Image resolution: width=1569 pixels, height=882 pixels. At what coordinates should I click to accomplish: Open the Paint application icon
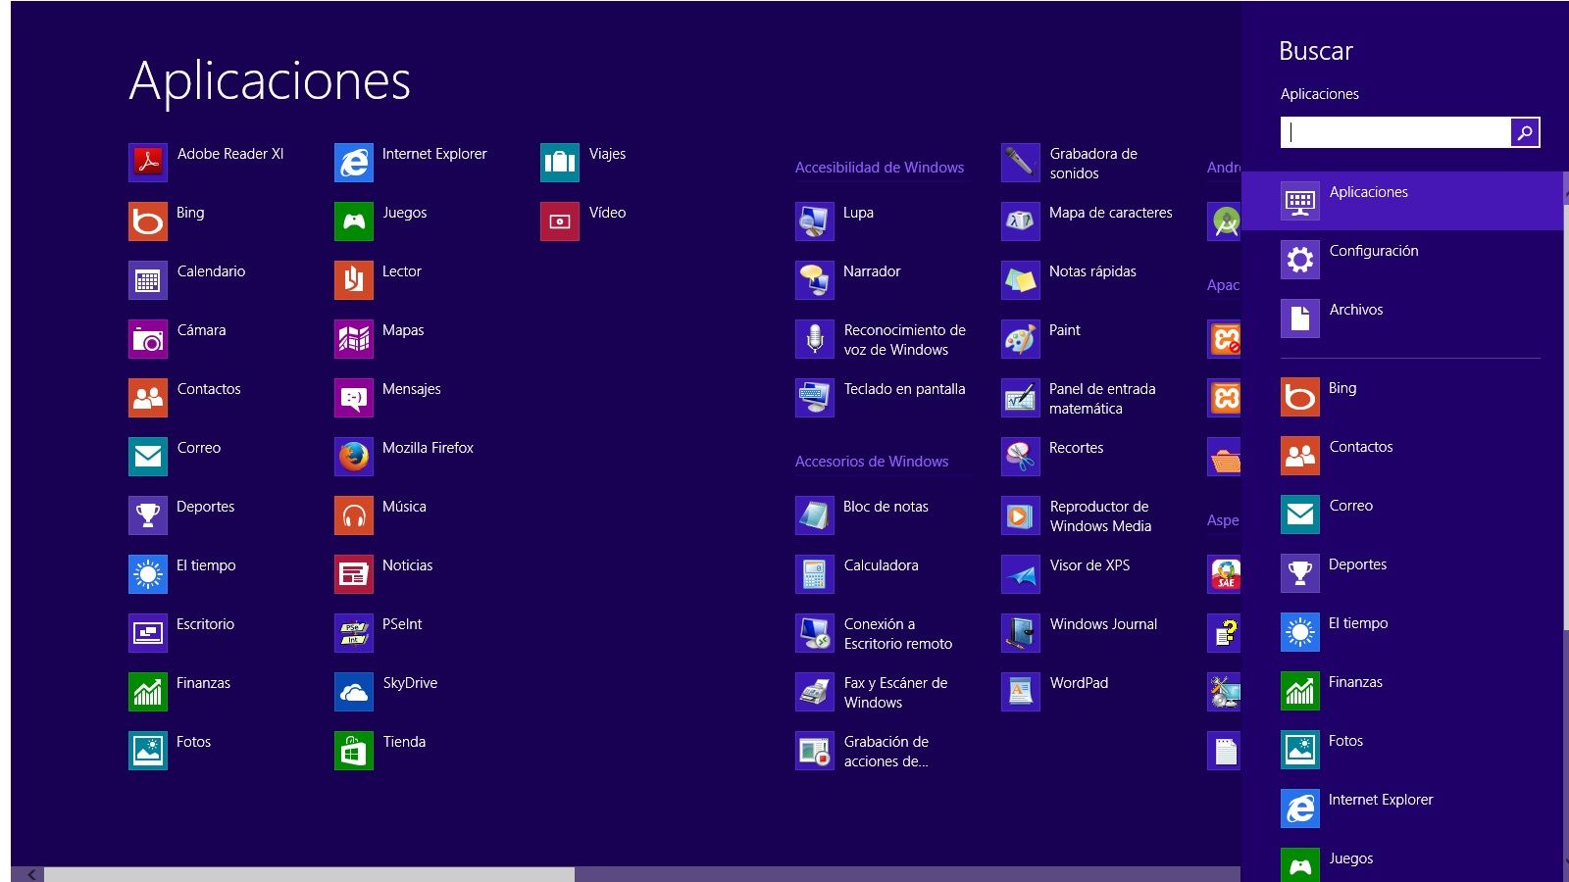click(1020, 339)
